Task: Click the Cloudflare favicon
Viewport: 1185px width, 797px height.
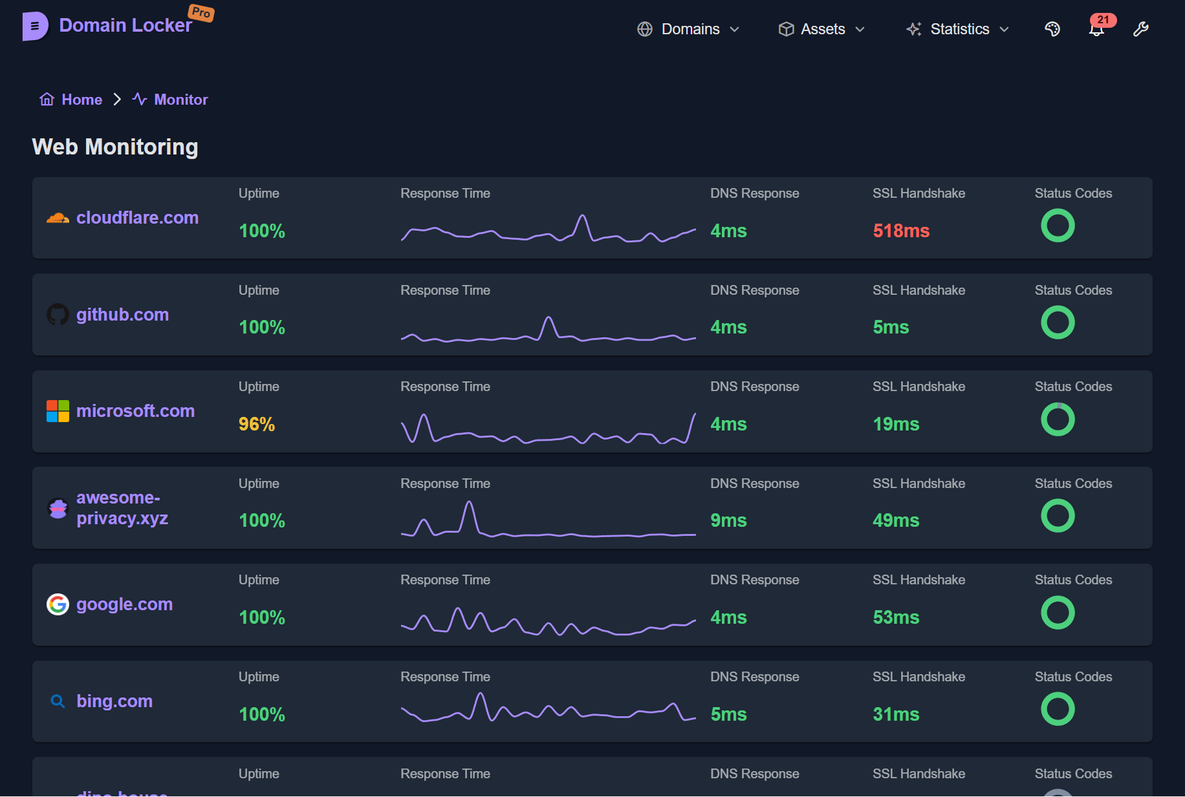Action: (x=58, y=218)
